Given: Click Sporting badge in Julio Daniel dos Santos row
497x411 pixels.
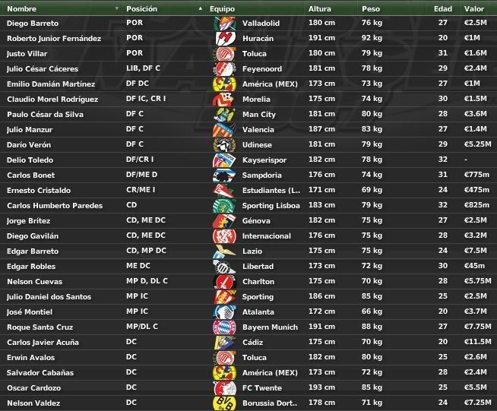Looking at the screenshot, I should [224, 297].
